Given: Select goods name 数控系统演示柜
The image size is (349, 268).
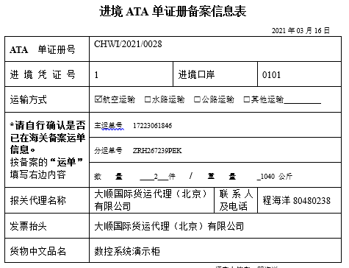Looking at the screenshot, I should point(127,251).
